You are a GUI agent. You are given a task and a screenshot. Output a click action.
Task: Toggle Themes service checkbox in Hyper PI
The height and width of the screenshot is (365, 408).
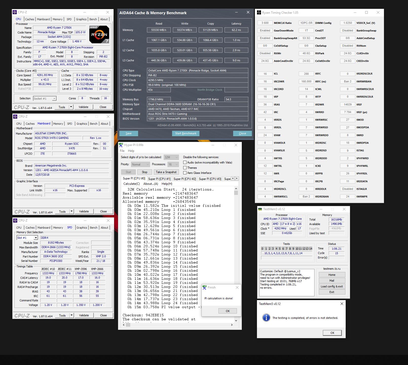(x=185, y=168)
